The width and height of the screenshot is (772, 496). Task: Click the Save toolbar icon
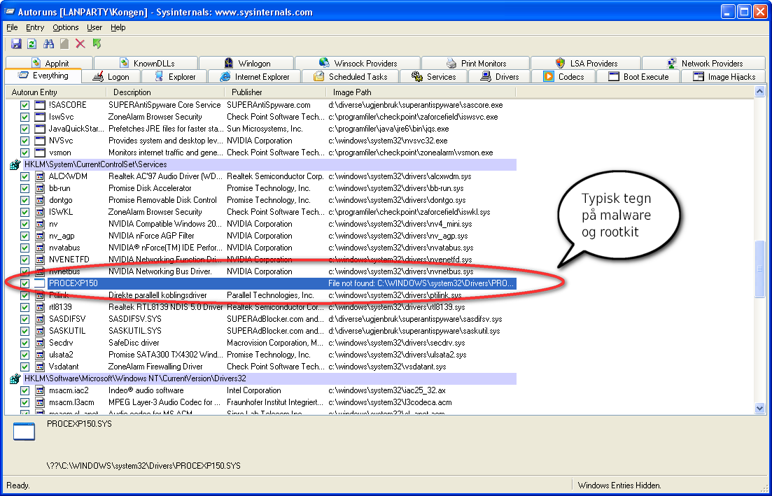16,44
